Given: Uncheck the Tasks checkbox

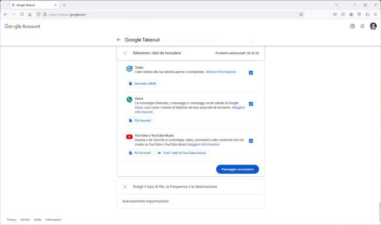Looking at the screenshot, I should (x=251, y=73).
